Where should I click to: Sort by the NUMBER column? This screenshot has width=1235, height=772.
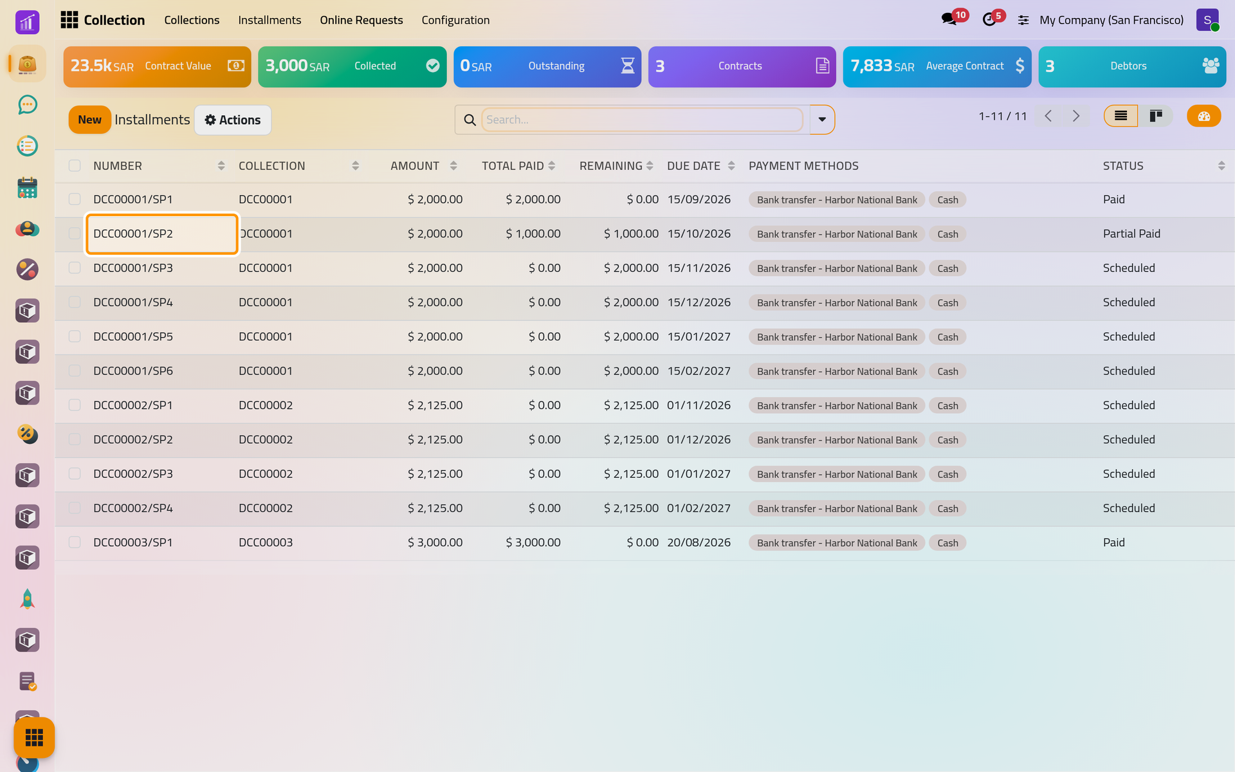[x=158, y=166]
